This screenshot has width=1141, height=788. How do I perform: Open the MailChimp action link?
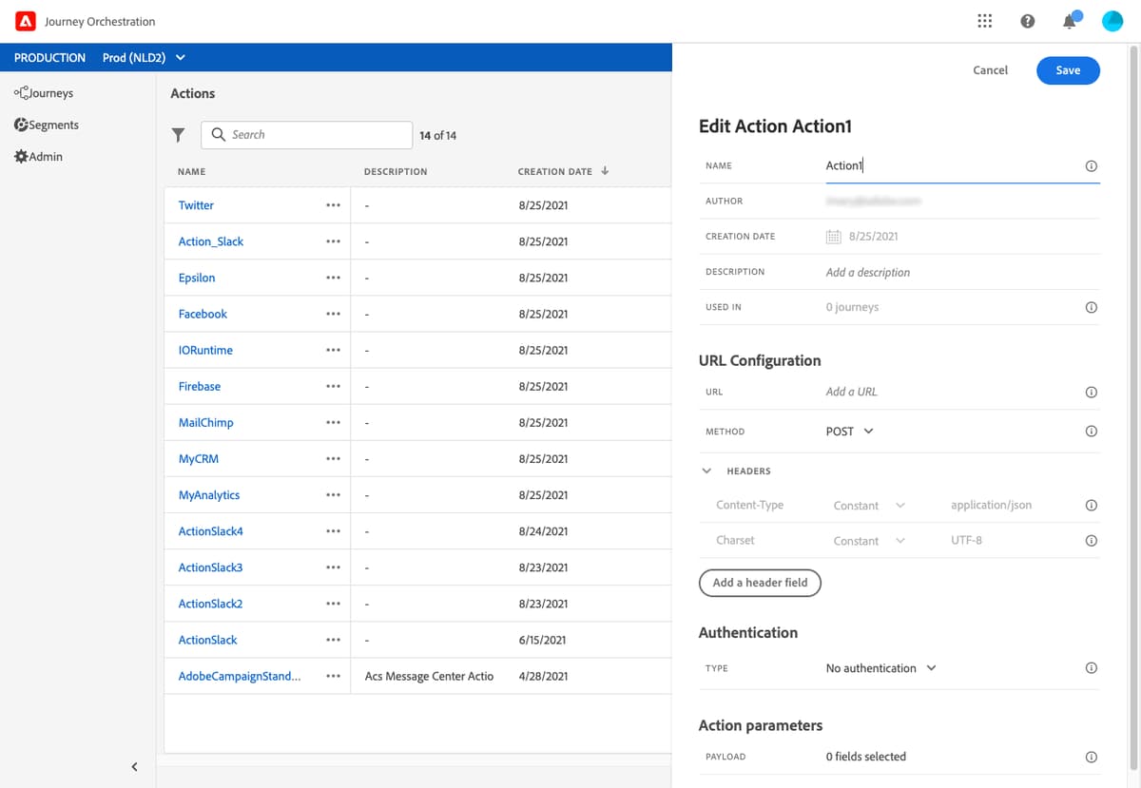coord(204,422)
